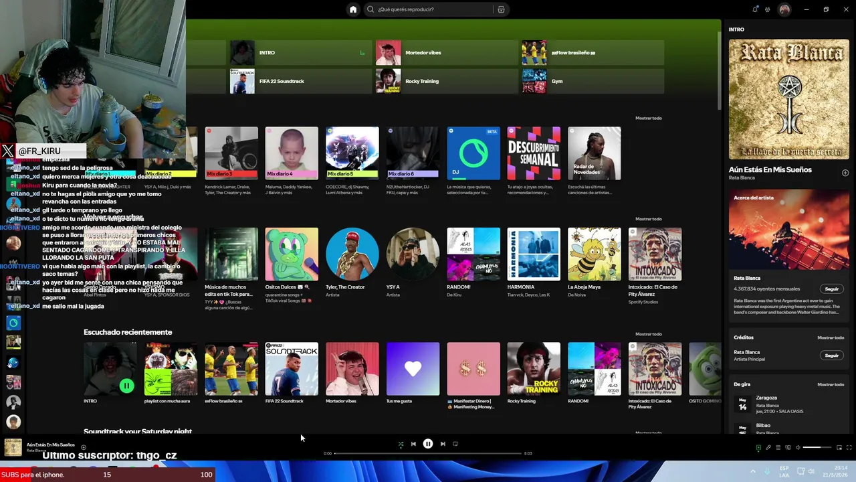Viewport: 856px width, 482px height.
Task: Skip to the next track
Action: 443,444
